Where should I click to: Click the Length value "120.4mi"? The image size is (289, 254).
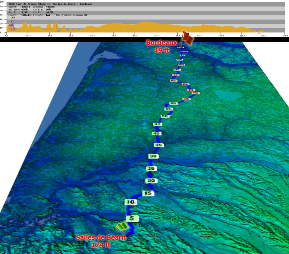[x=26, y=15]
